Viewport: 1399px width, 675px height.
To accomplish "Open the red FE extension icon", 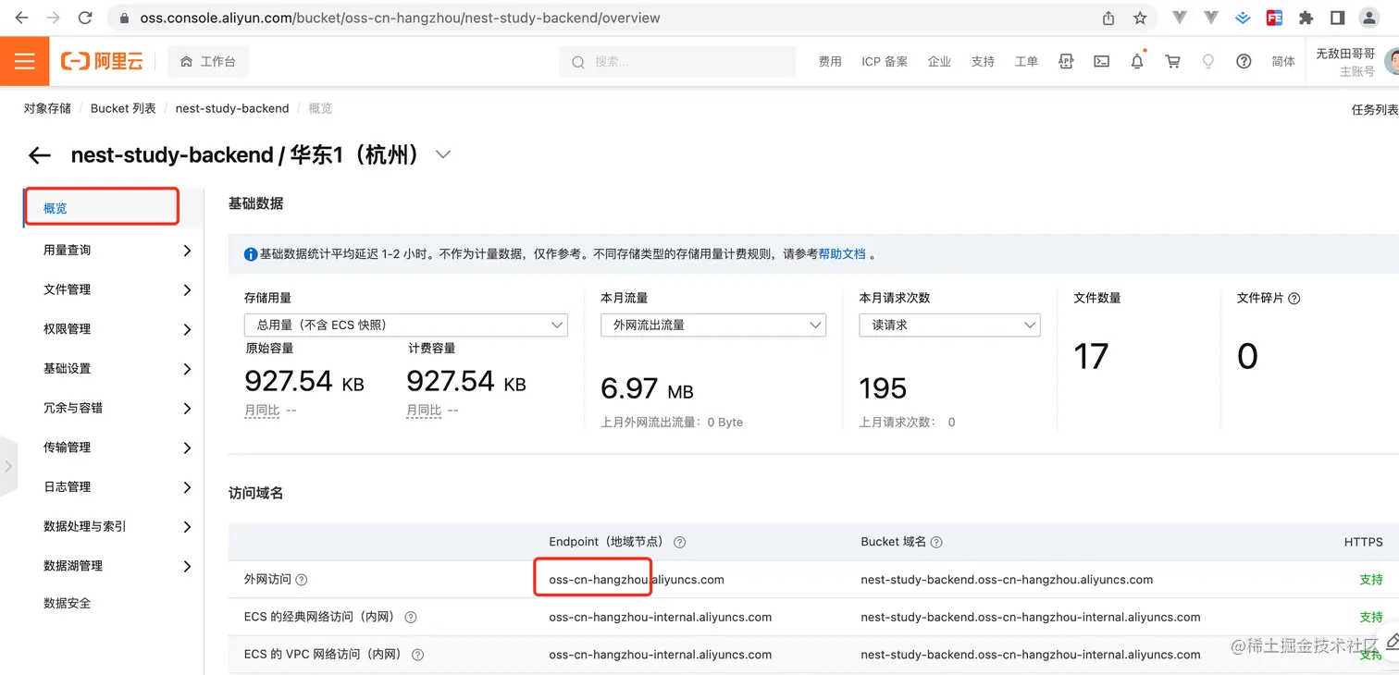I will 1274,18.
